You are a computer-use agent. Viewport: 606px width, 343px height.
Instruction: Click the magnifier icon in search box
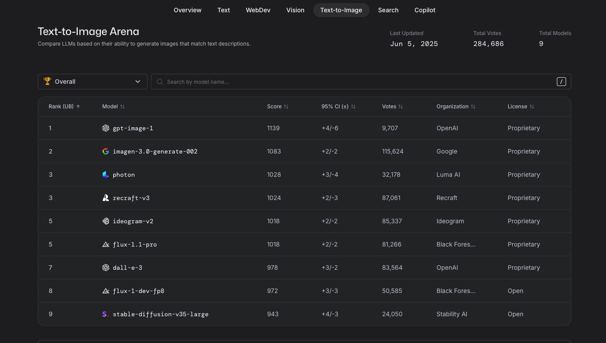coord(160,82)
